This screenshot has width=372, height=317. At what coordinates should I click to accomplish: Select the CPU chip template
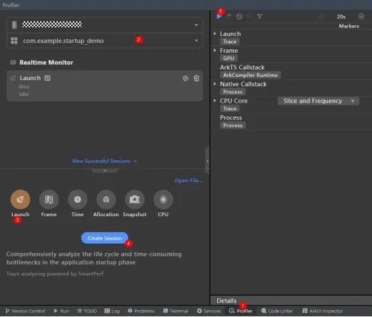pyautogui.click(x=163, y=200)
